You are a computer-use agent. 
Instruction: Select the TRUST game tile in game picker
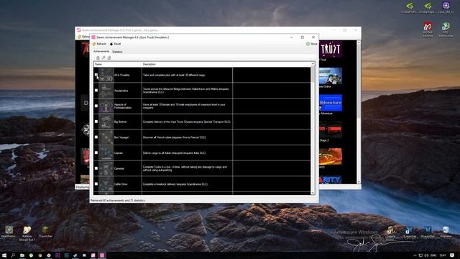331,50
